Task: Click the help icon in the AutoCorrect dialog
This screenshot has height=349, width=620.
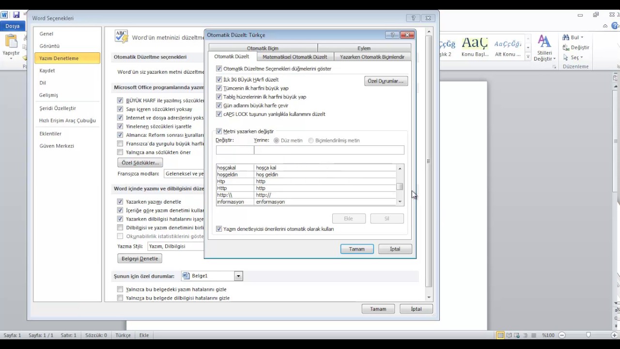Action: tap(392, 35)
